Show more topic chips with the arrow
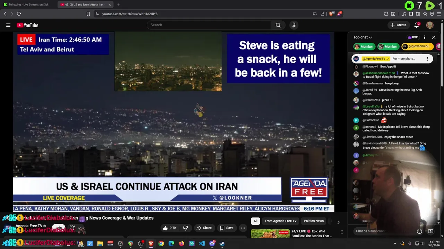The width and height of the screenshot is (444, 249). 338,222
